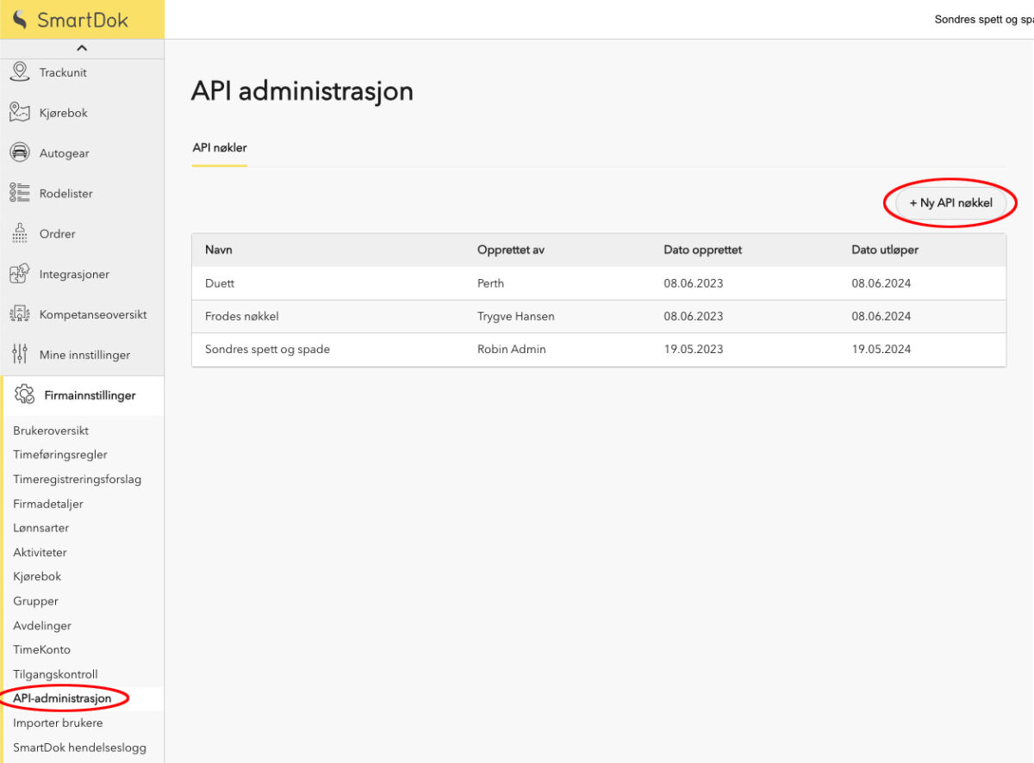Select Sondres spett og spade key row

[x=599, y=350]
